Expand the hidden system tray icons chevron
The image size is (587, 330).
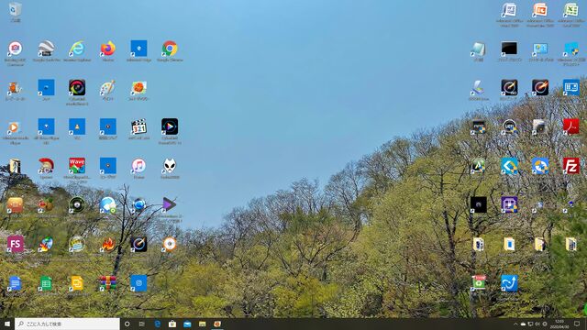tap(515, 324)
